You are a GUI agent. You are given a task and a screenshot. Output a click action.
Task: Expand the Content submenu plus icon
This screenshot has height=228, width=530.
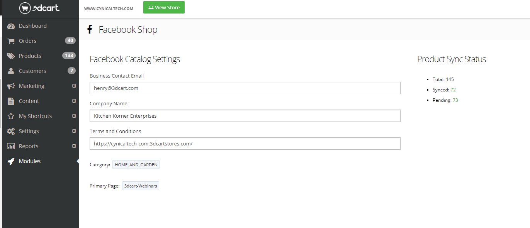[x=74, y=101]
